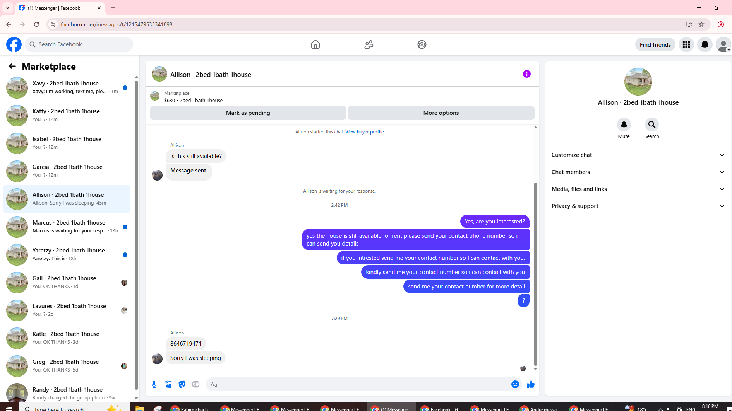Click the back arrow beside Marketplace
This screenshot has height=411, width=732.
pos(12,66)
